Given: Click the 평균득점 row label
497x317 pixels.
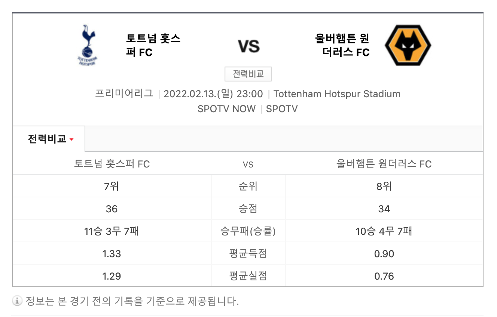Looking at the screenshot, I should coord(248,253).
